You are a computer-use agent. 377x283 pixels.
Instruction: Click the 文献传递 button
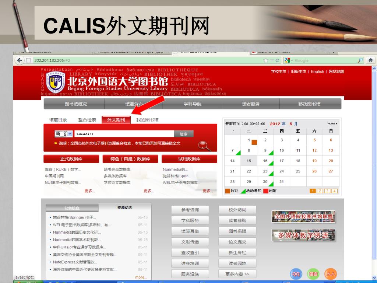(x=190, y=242)
